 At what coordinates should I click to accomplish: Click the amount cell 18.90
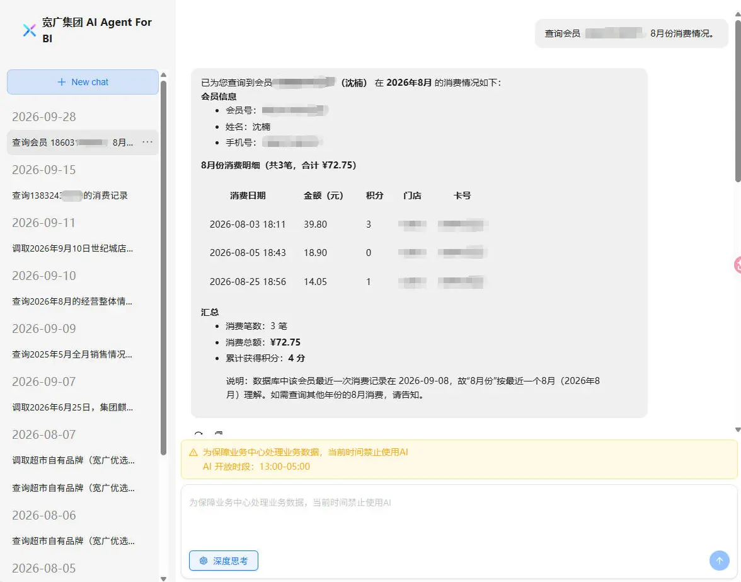(315, 252)
